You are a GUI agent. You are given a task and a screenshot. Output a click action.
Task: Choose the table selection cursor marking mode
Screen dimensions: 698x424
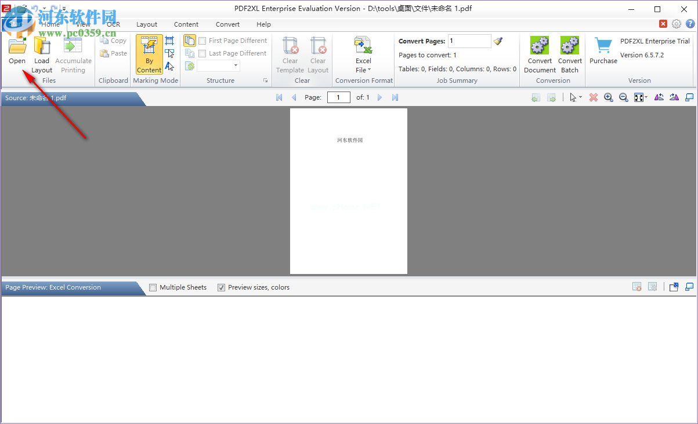pos(169,53)
